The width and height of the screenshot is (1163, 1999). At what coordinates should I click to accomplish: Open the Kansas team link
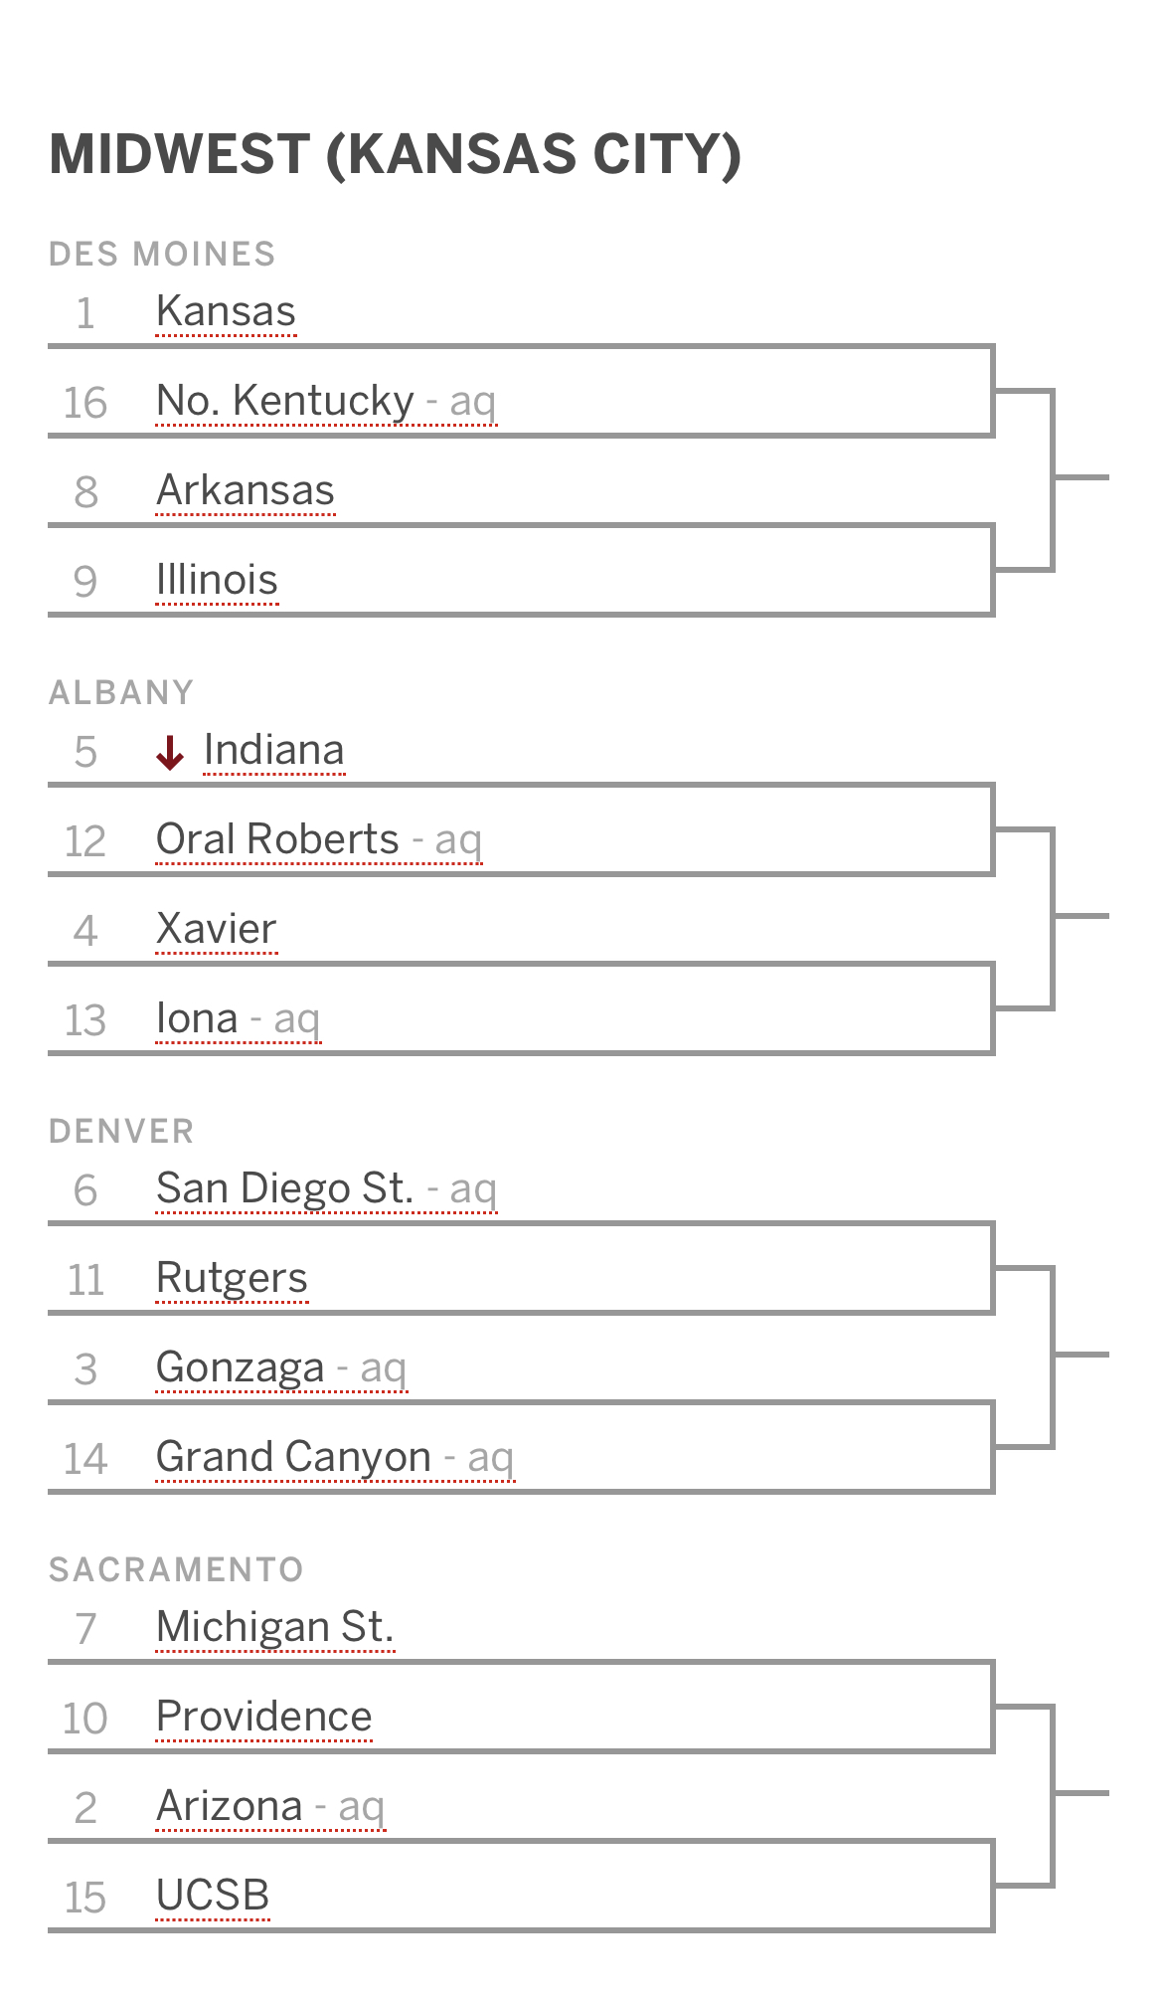(226, 311)
